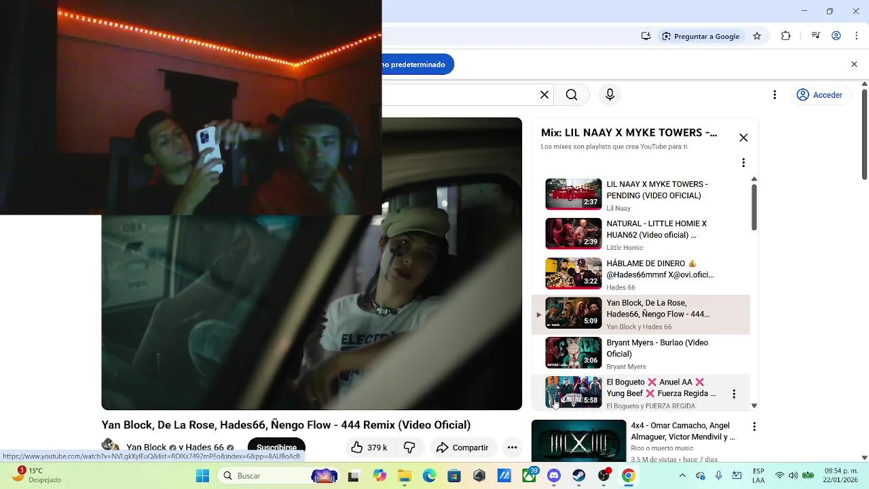Open File Explorer from taskbar

click(x=405, y=476)
